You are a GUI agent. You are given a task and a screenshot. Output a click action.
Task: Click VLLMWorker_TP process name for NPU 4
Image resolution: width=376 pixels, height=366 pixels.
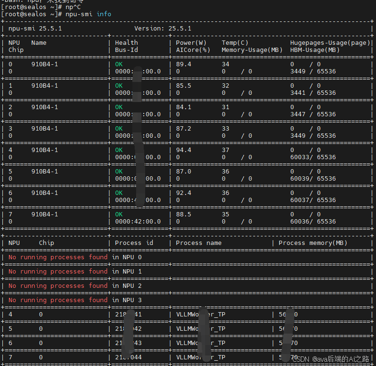pos(201,315)
